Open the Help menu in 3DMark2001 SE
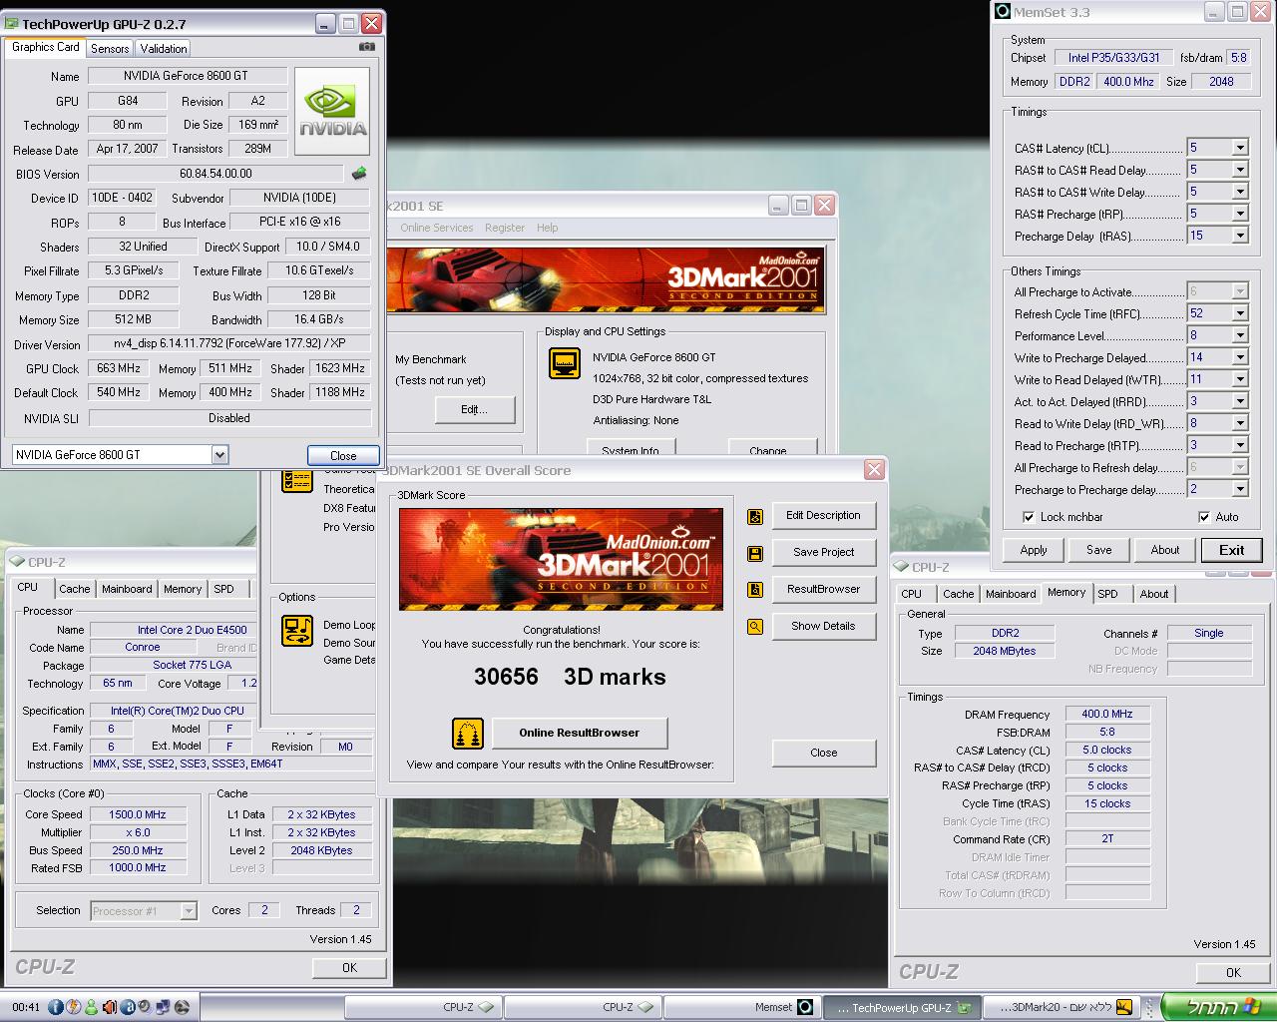 [547, 228]
